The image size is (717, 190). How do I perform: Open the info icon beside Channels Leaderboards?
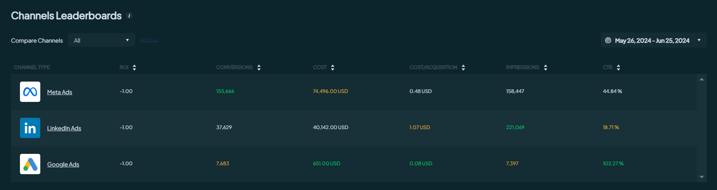tap(129, 16)
